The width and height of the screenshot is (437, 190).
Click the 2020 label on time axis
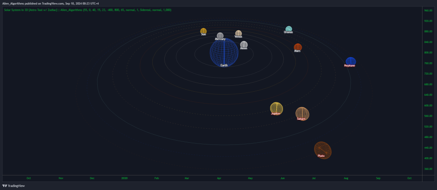[x=125, y=178]
